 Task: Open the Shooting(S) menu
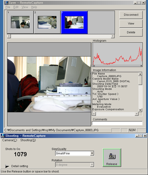28,140
